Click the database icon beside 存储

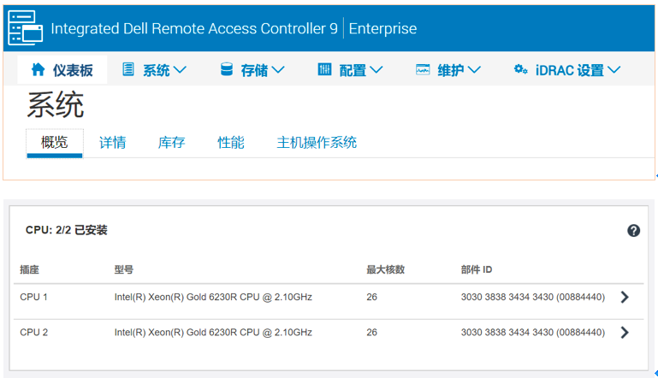pos(227,69)
